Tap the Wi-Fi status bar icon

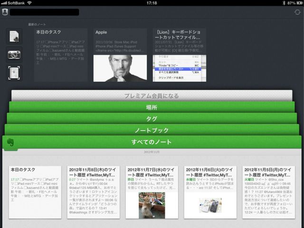coord(29,3)
